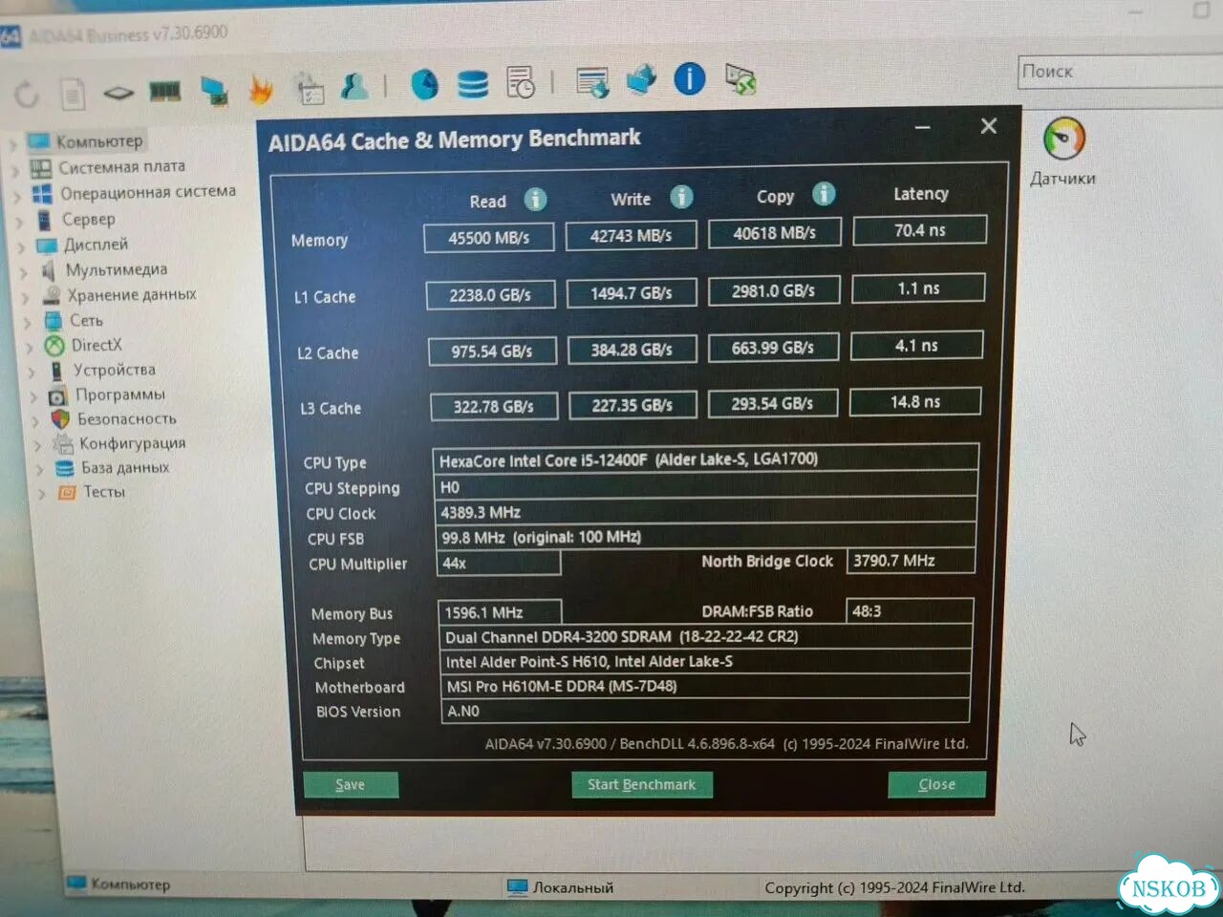Click the Preferences list toolbar icon
The image size is (1223, 917).
tap(592, 82)
